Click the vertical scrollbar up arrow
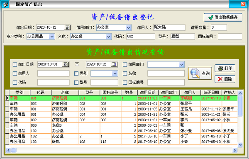 [240, 93]
